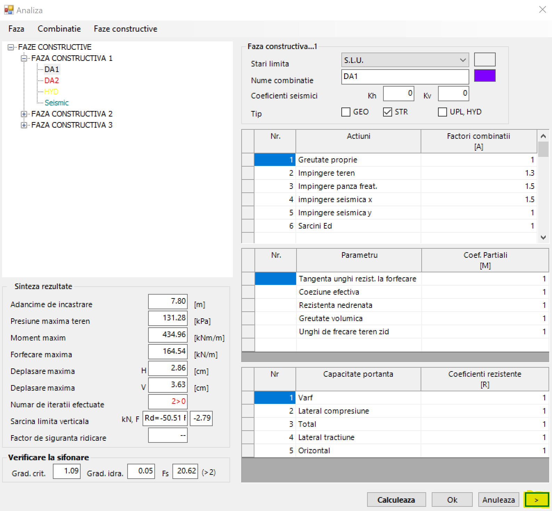Image resolution: width=552 pixels, height=511 pixels.
Task: Click the Anuleaza button
Action: (498, 500)
